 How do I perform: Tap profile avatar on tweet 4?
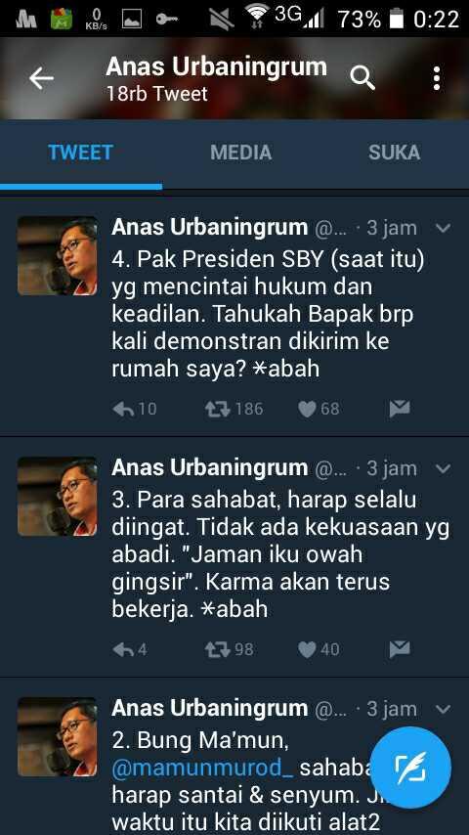58,255
